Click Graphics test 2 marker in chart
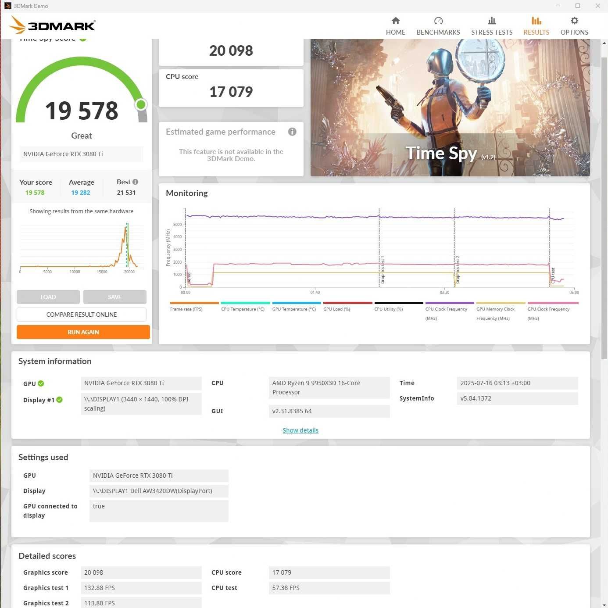The width and height of the screenshot is (608, 608). [458, 270]
